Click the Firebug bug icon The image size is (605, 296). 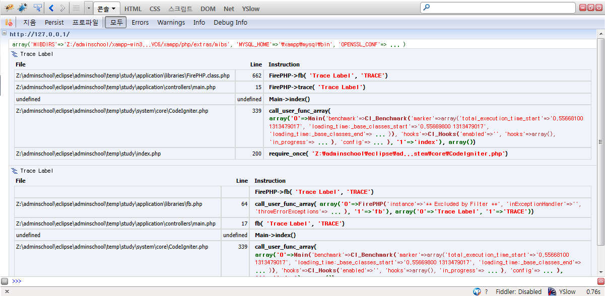[9, 8]
